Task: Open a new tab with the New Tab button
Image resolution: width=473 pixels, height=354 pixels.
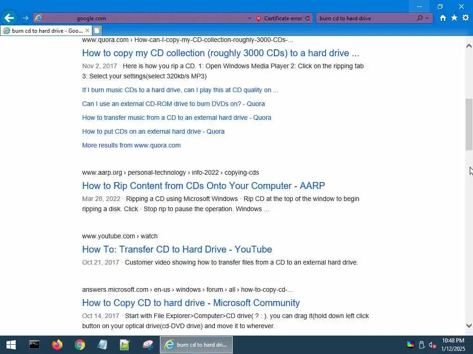Action: 97,31
